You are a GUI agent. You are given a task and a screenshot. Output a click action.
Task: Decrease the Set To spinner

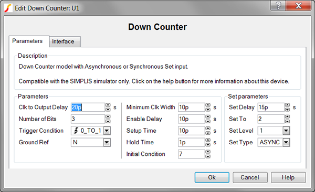[x=287, y=121]
